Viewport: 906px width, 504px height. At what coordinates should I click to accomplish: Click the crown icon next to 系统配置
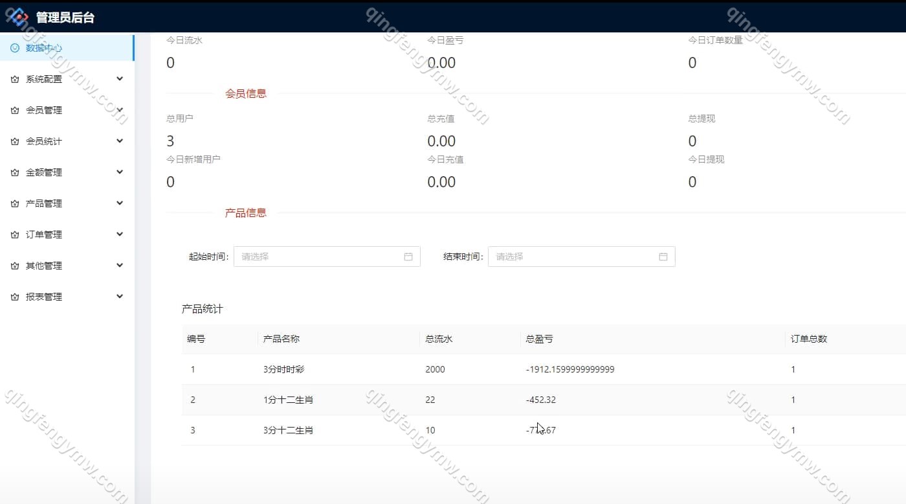[15, 79]
